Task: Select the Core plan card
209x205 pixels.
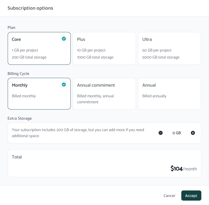Action: pos(39,48)
